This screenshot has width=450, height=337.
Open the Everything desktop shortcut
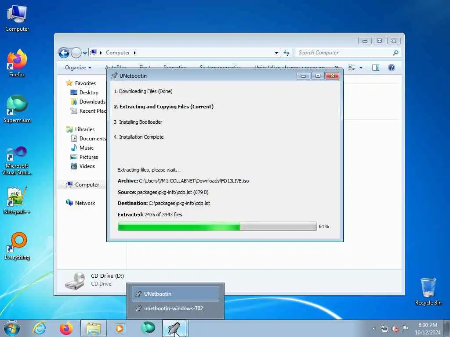[17, 246]
